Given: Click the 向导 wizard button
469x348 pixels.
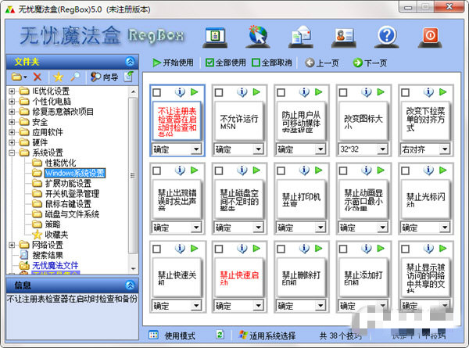Looking at the screenshot, I should pyautogui.click(x=105, y=77).
